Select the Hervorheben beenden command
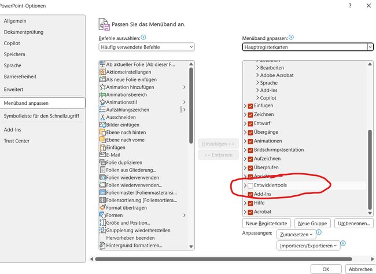The image size is (376, 274). click(x=130, y=238)
